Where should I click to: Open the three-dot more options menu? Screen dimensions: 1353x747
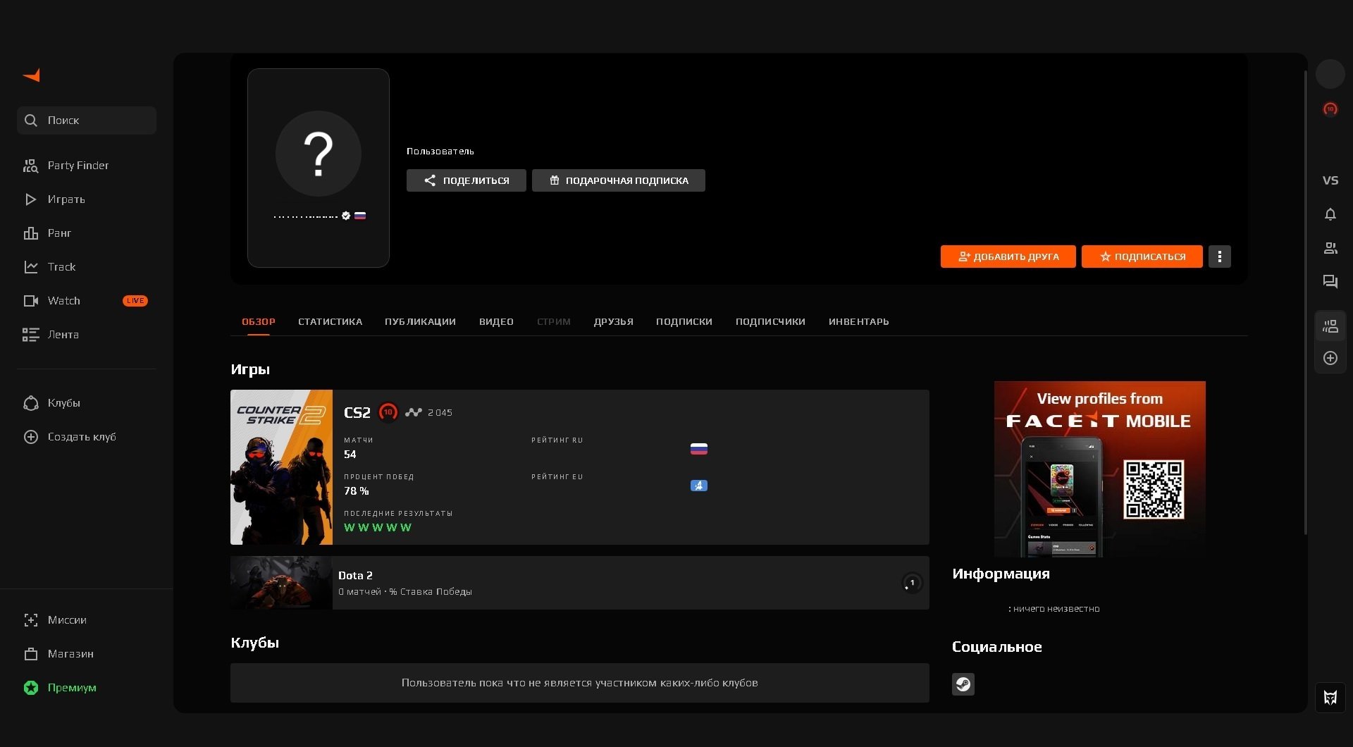(1219, 257)
